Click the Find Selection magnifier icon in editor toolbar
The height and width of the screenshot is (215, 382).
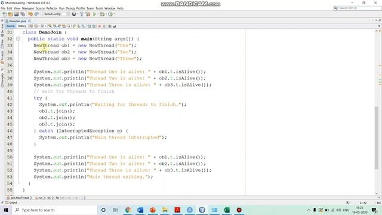click(50, 26)
